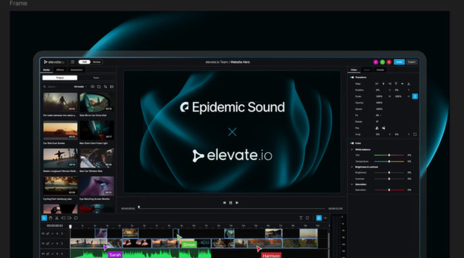464x258 pixels.
Task: Collapse the Brightness & contrast group
Action: click(x=352, y=167)
